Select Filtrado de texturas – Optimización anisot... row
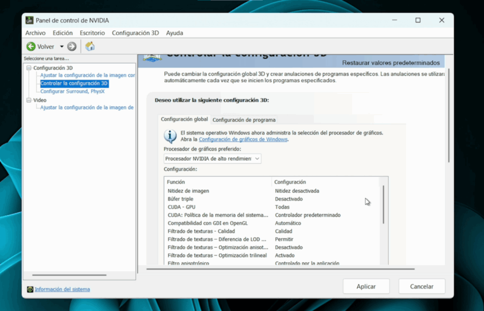This screenshot has height=311, width=484. [x=273, y=247]
